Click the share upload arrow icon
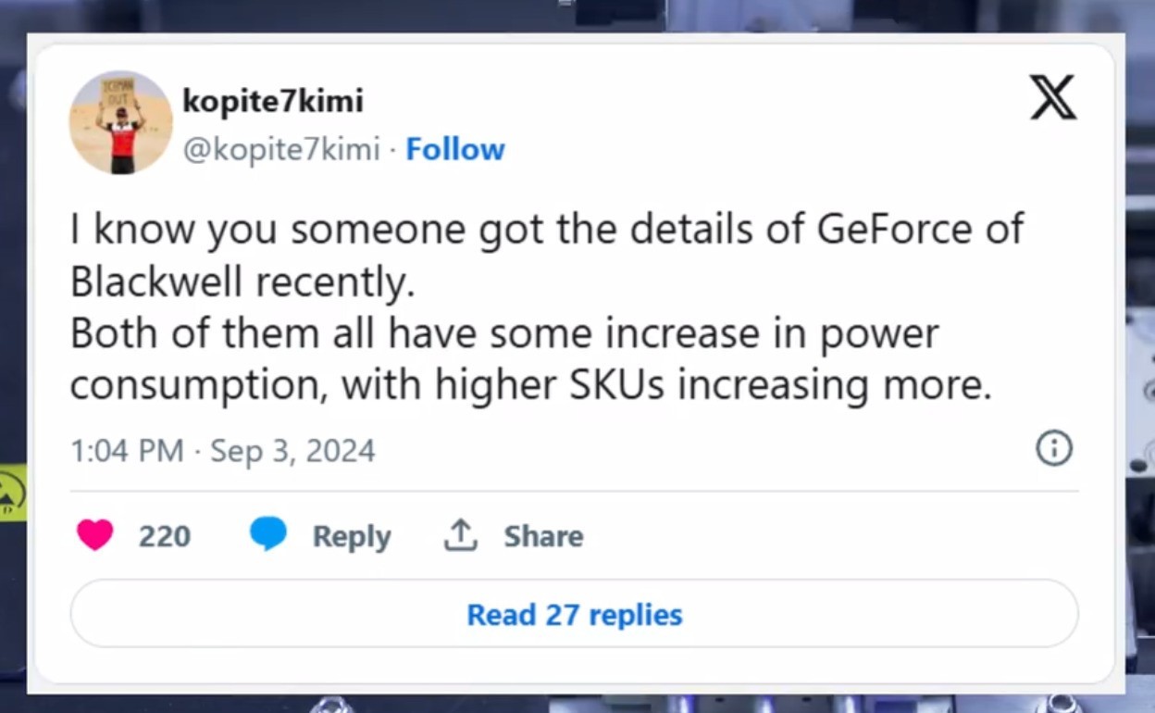This screenshot has height=713, width=1155. point(460,535)
